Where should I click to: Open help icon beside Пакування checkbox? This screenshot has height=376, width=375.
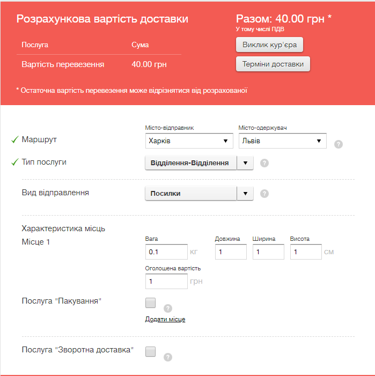[x=168, y=308]
